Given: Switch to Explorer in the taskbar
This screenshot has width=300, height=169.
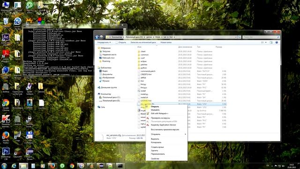Looking at the screenshot, I should tap(23, 166).
